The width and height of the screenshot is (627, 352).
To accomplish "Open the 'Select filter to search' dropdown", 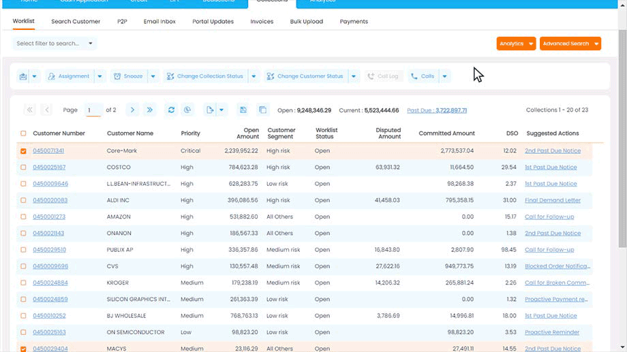I will click(54, 44).
